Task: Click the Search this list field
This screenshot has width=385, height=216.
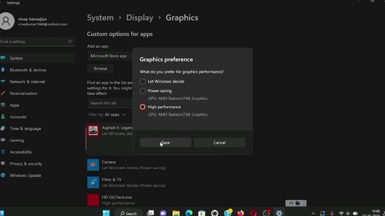Action: click(x=109, y=103)
